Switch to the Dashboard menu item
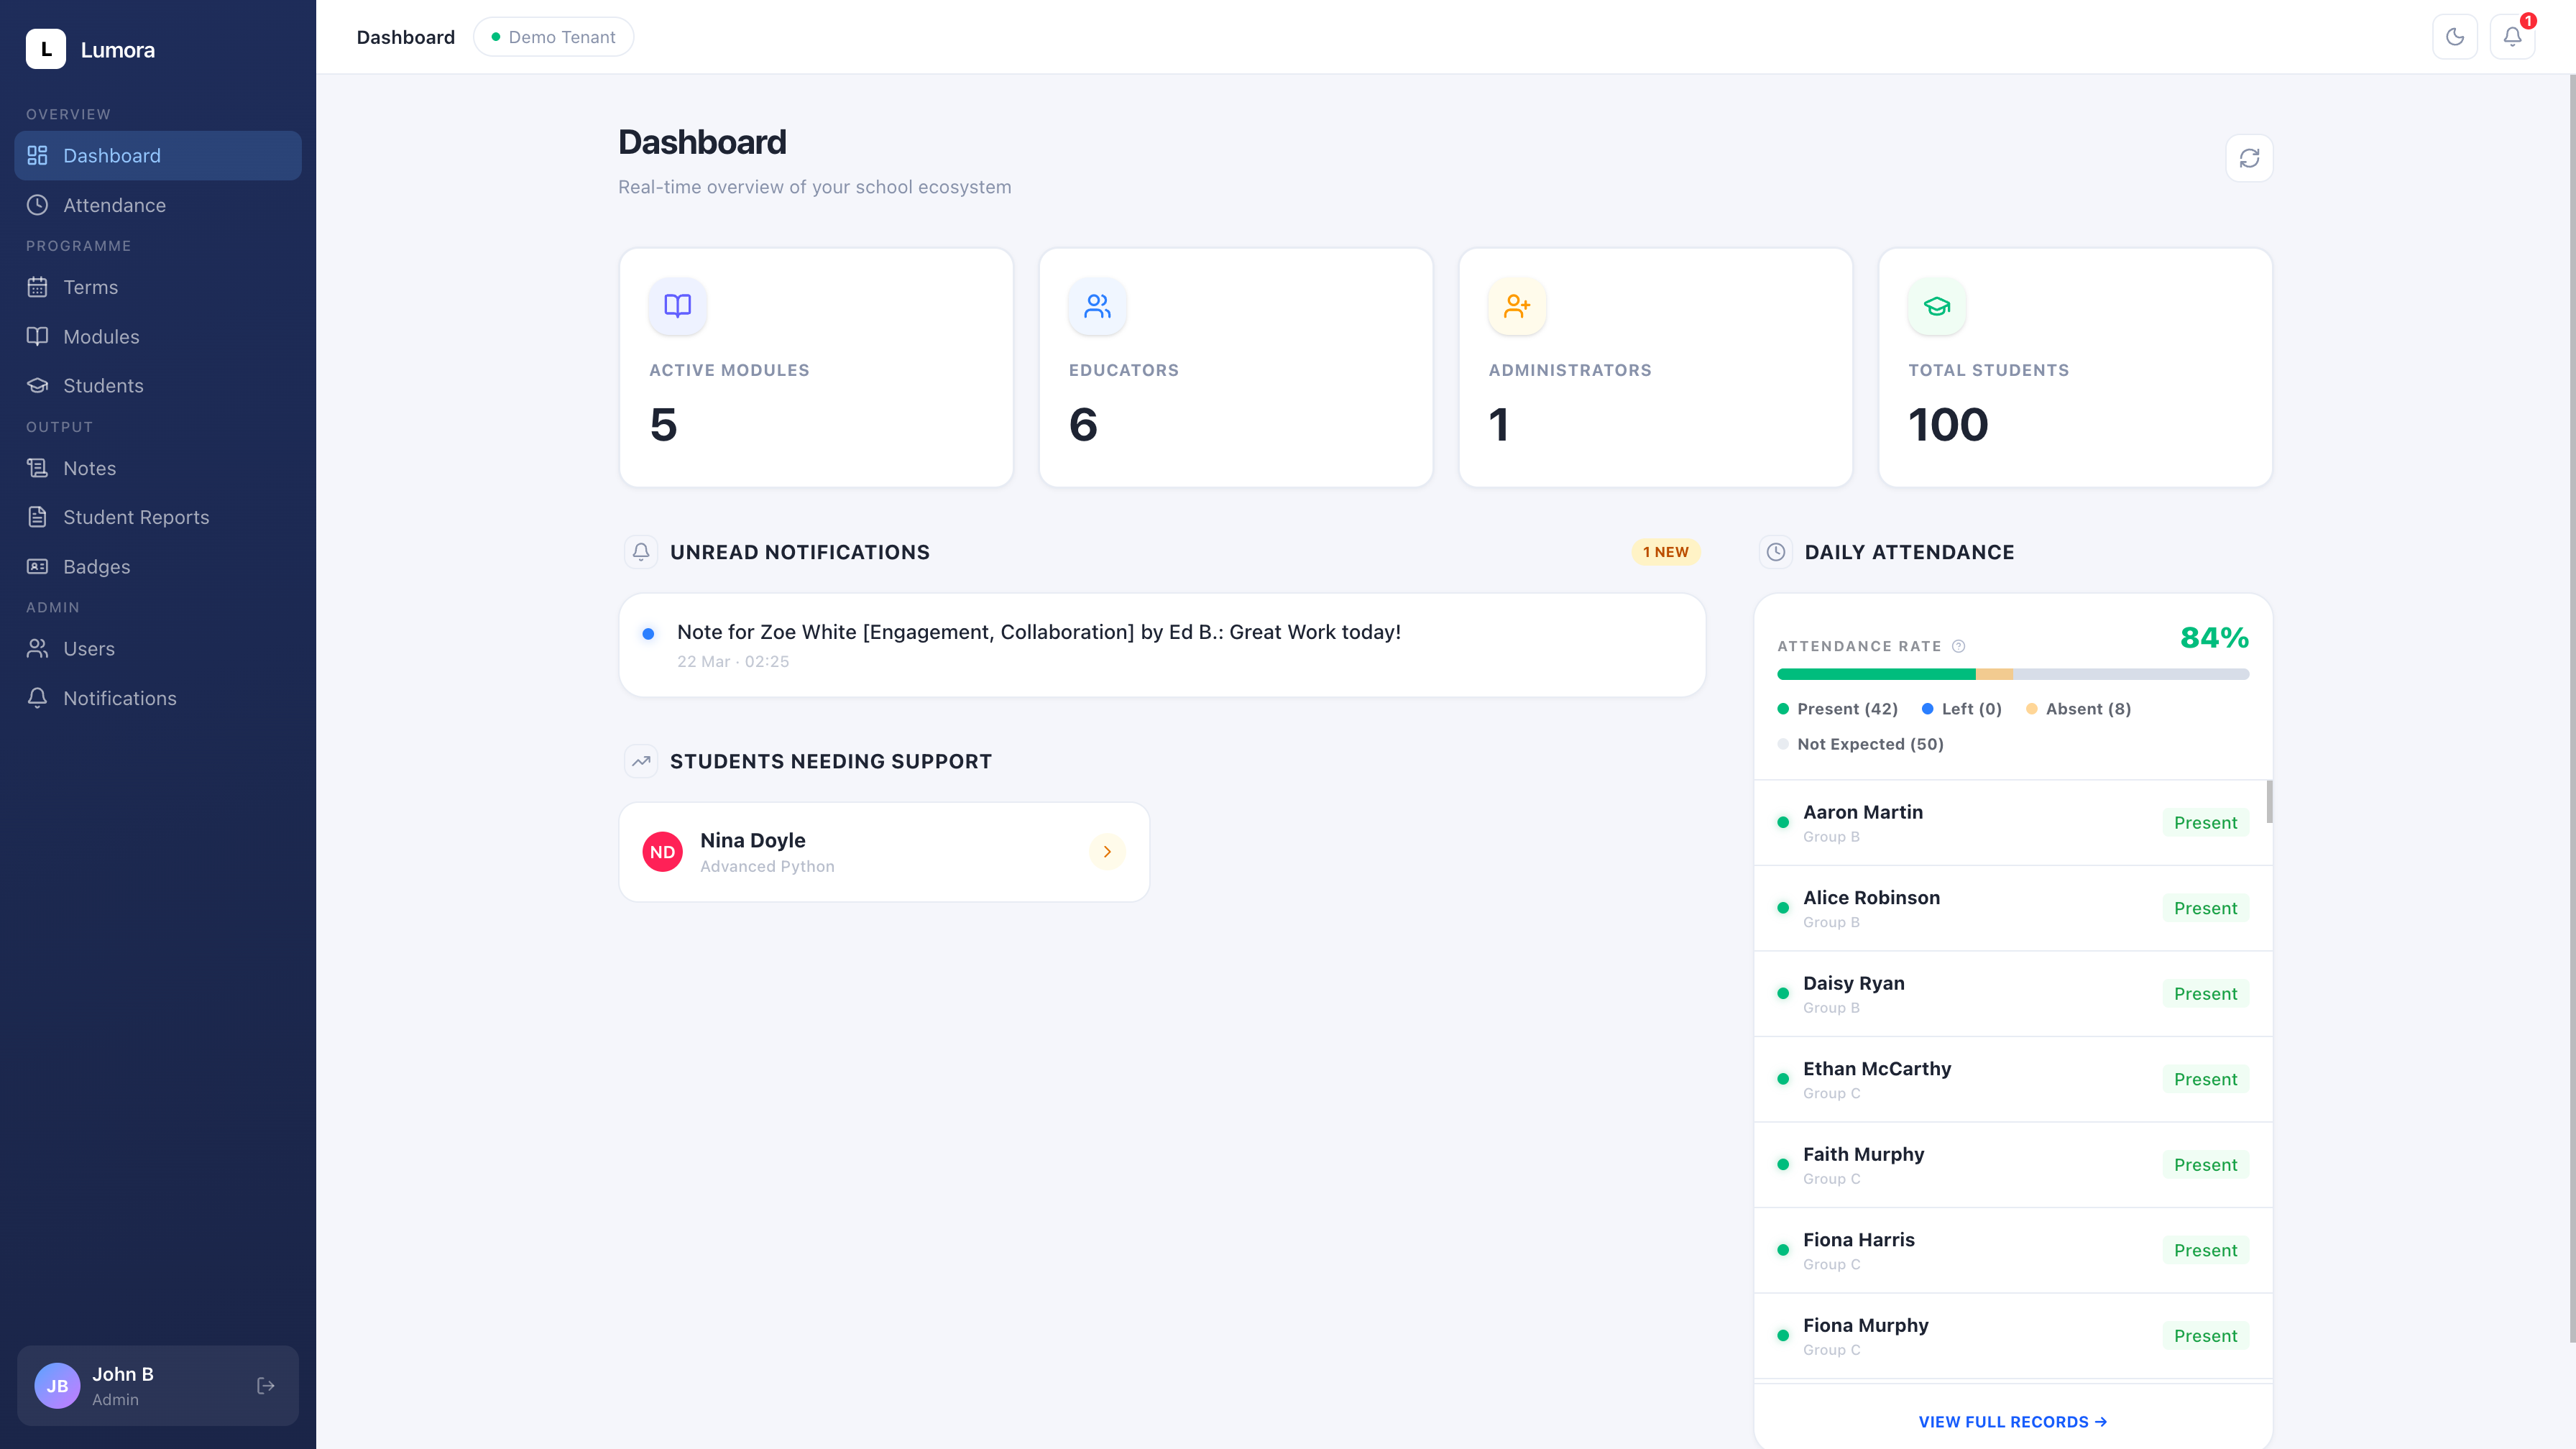Image resolution: width=2576 pixels, height=1449 pixels. pos(111,155)
